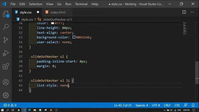199x112 pixels.
Task: Click .slideOutNavbar ul li in the breadcrumb
Action: [x=57, y=19]
